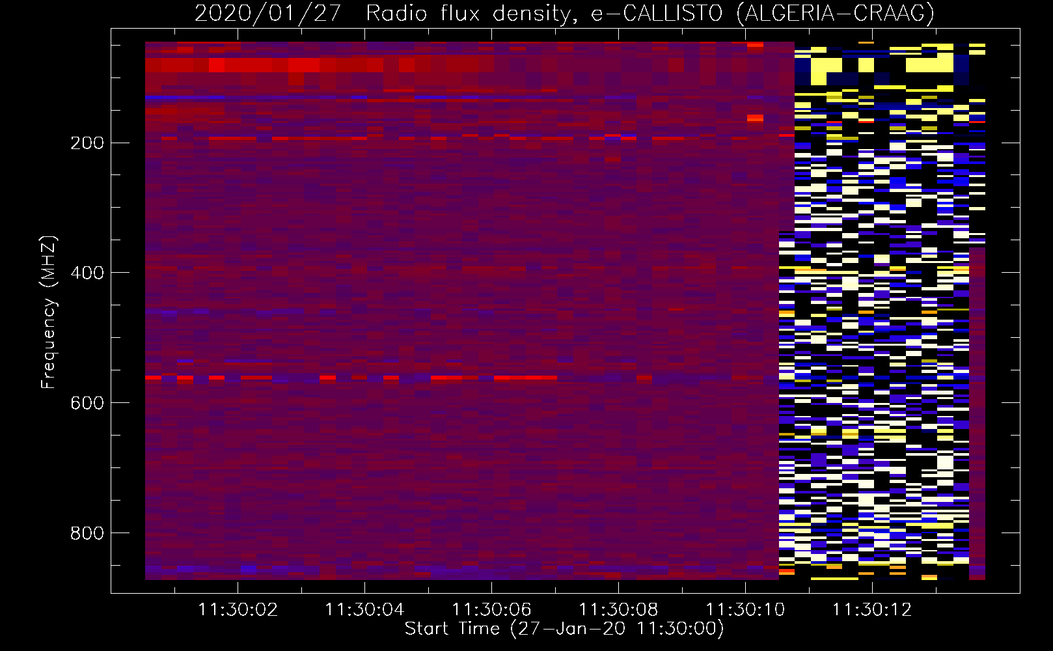Click the plot title '2020/01/27 Radio flux density'
Image resolution: width=1053 pixels, height=651 pixels.
(x=385, y=14)
